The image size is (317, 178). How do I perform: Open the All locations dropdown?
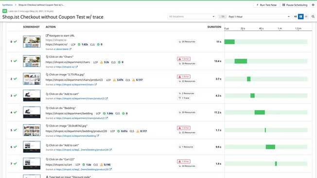pyautogui.click(x=192, y=16)
